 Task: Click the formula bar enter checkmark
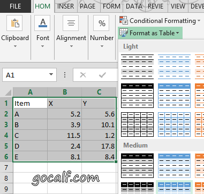pyautogui.click(x=102, y=75)
